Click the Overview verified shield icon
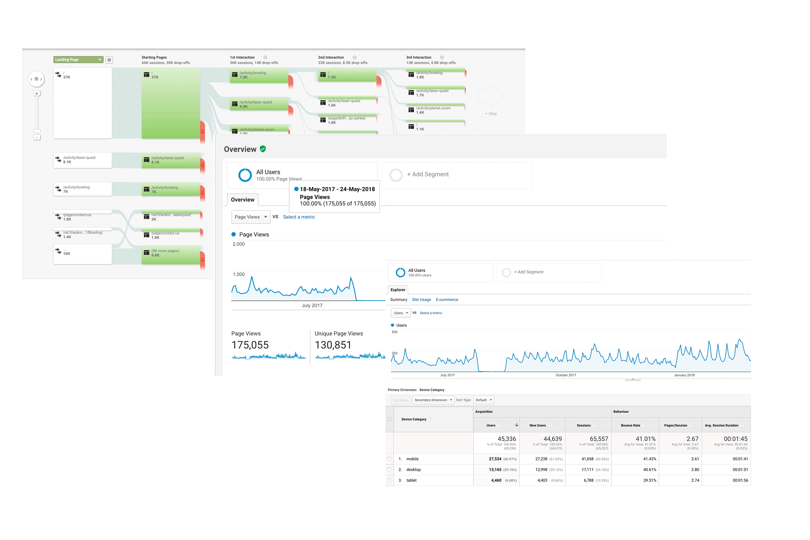This screenshot has height=540, width=810. pos(263,149)
